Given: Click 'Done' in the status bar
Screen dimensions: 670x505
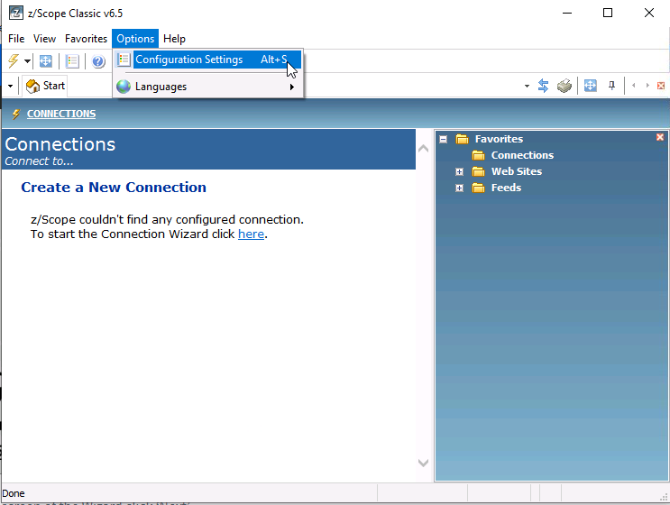Looking at the screenshot, I should 14,493.
